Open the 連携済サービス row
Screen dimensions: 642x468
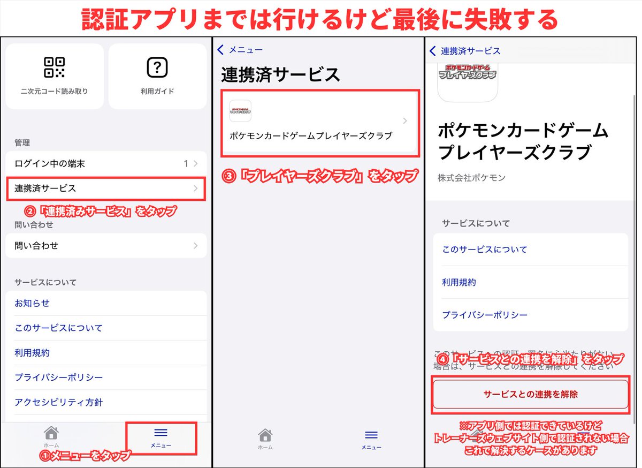coord(106,188)
